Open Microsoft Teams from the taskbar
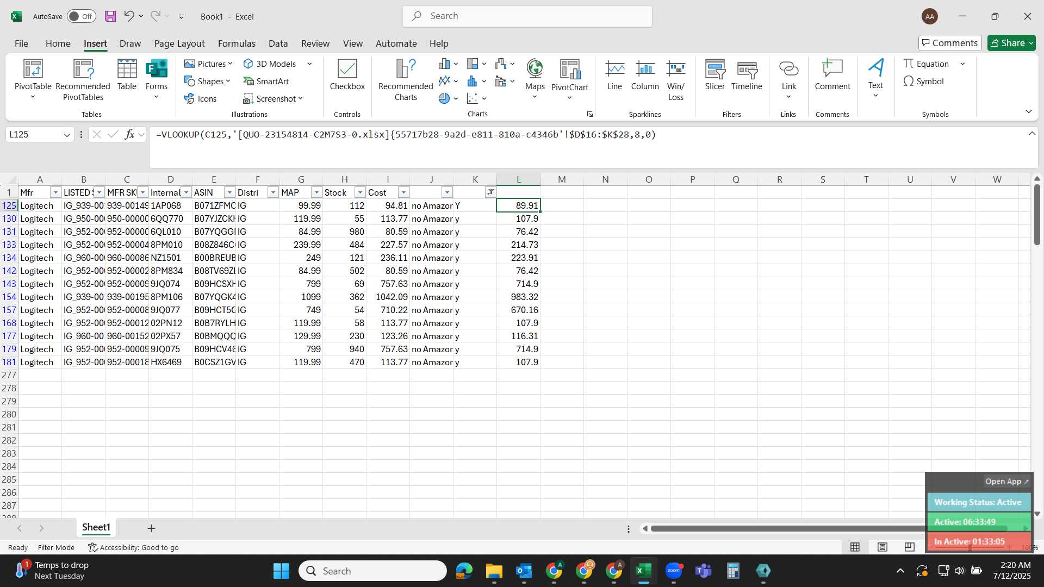The width and height of the screenshot is (1044, 587). coord(704,571)
